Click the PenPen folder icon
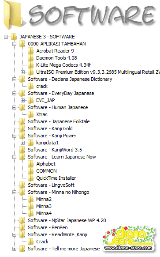Viewport: 160px width, 257px height. [22, 227]
